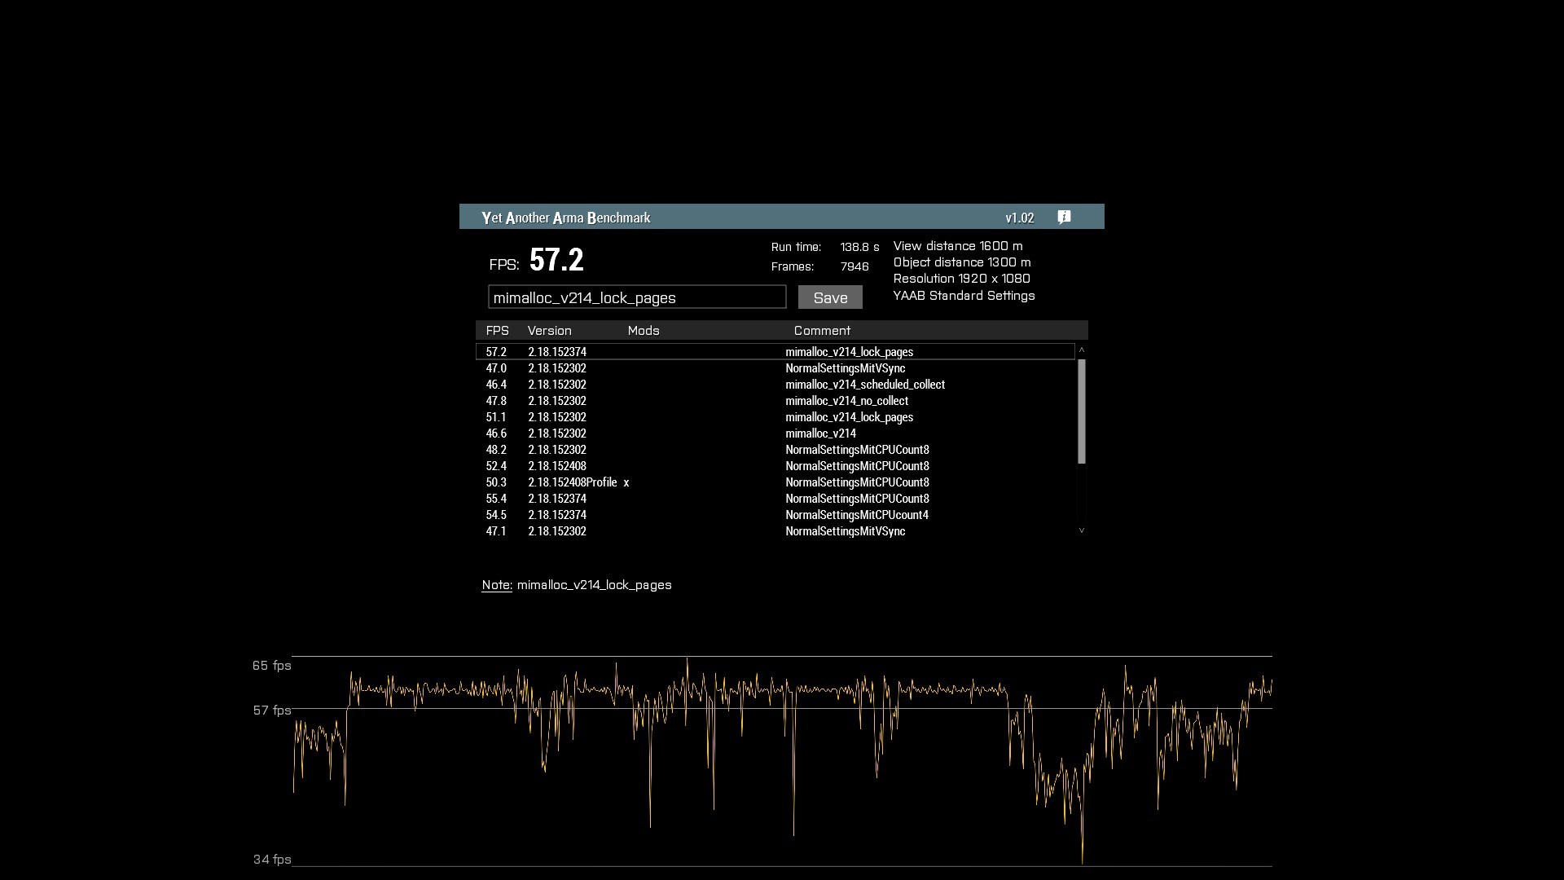Click the Yet Another Arma Benchmark title
Viewport: 1564px width, 880px height.
566,218
